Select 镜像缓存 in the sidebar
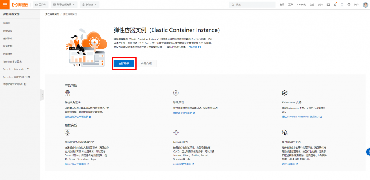The height and width of the screenshot is (180, 370). [8, 31]
